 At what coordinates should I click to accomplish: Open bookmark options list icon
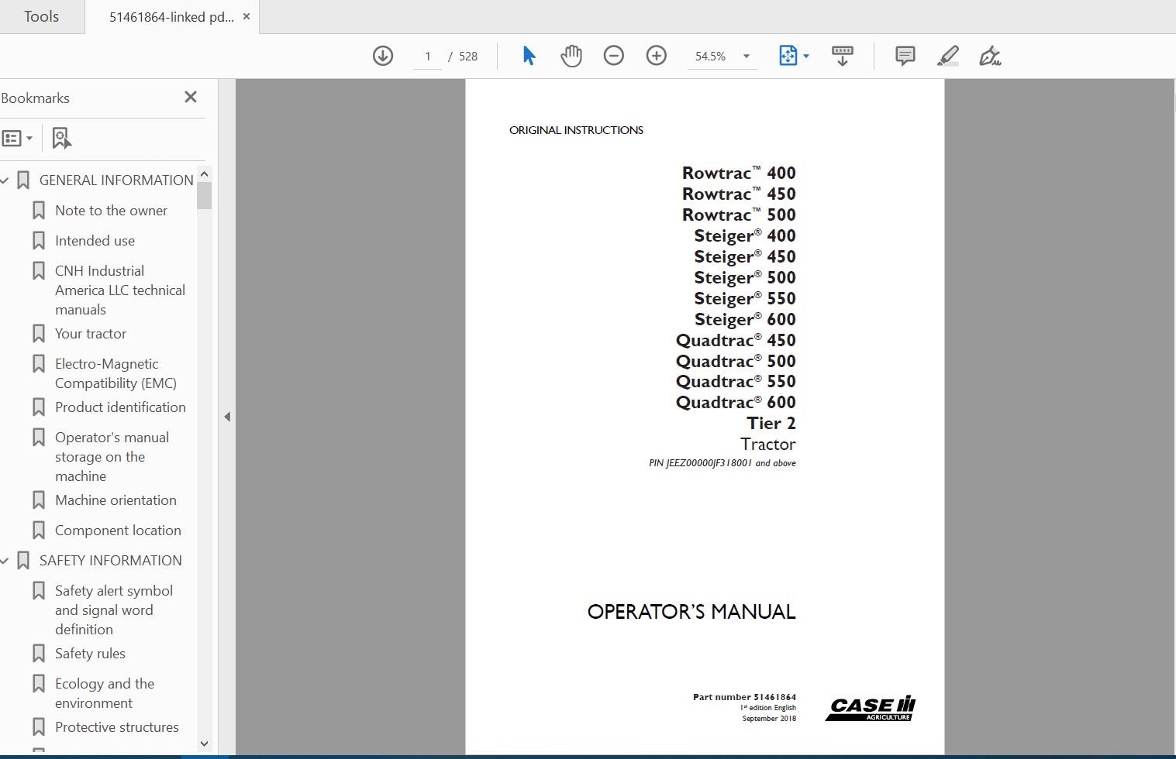[x=17, y=139]
